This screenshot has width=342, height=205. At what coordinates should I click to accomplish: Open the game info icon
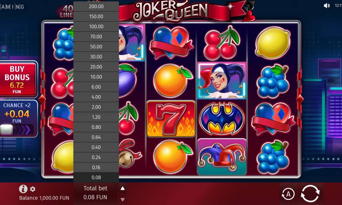pos(23,189)
